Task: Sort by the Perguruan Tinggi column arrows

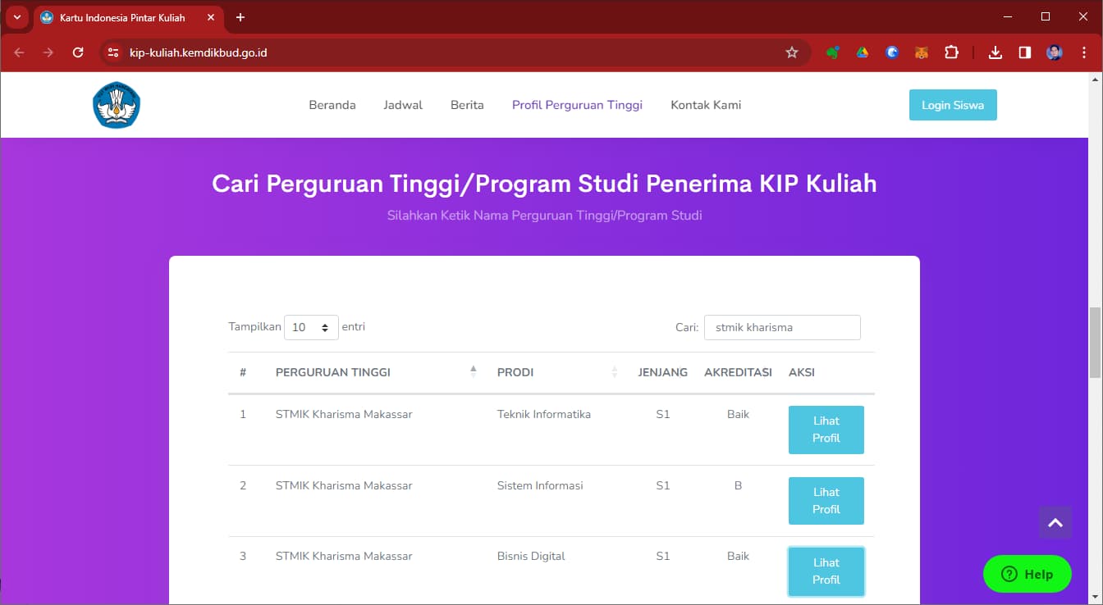Action: tap(474, 371)
